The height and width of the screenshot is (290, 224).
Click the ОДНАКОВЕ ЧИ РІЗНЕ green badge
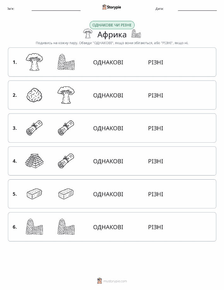tap(112, 25)
